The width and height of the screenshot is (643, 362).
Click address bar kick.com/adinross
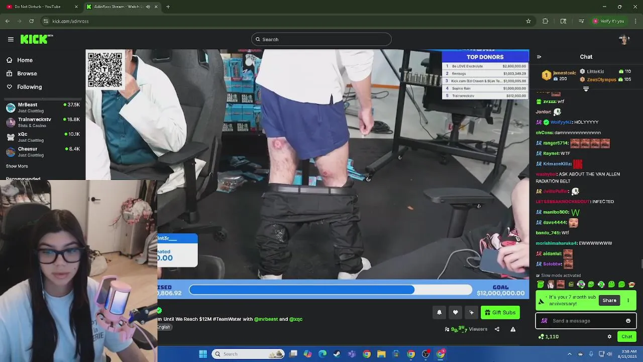[70, 21]
